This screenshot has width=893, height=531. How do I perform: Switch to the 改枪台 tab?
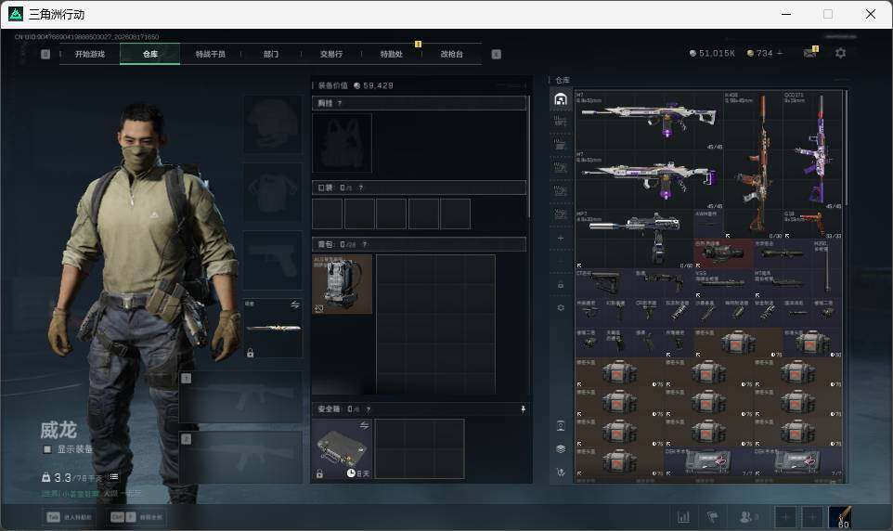[x=452, y=54]
